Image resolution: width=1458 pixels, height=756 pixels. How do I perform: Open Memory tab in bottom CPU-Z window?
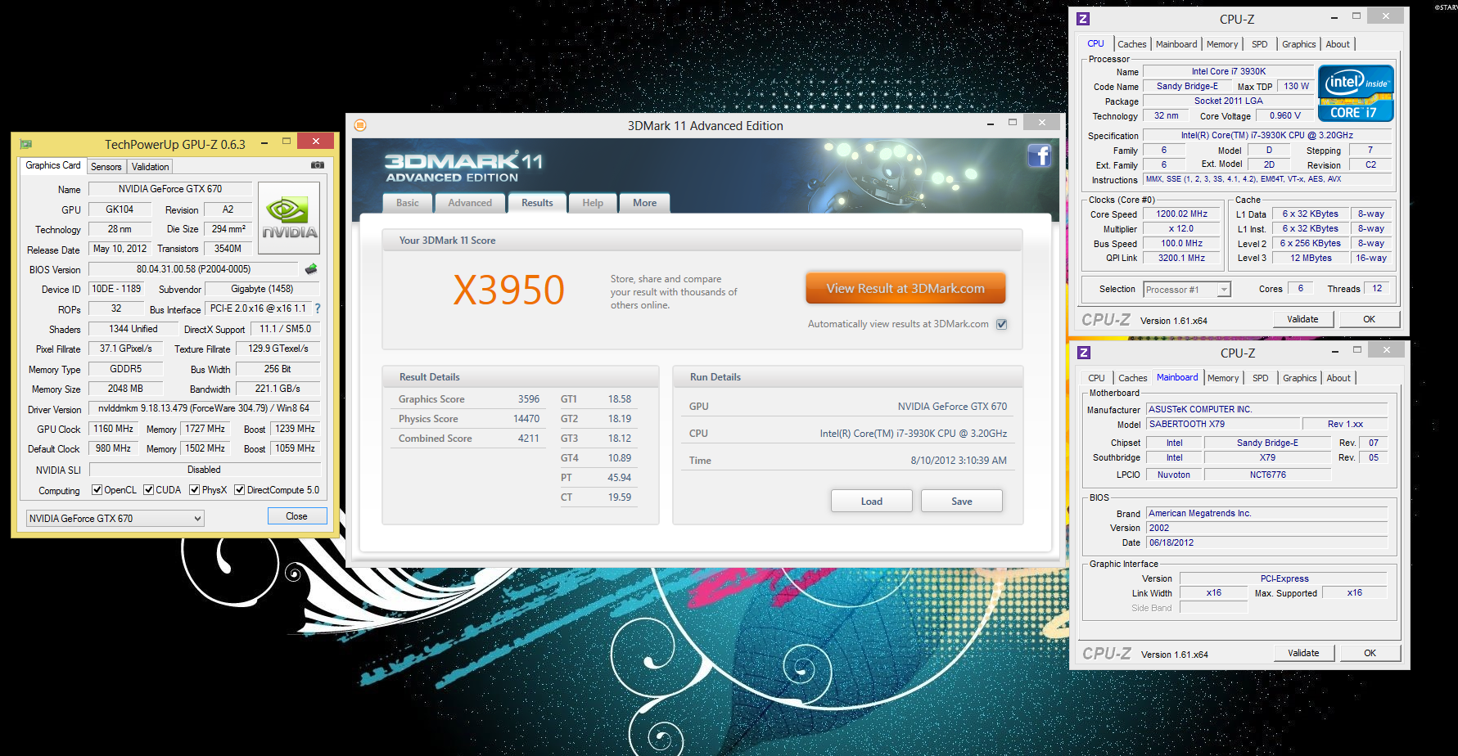pyautogui.click(x=1223, y=378)
